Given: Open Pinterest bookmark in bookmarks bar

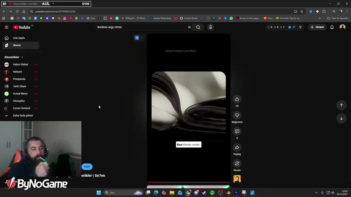Looking at the screenshot, I should (x=111, y=18).
